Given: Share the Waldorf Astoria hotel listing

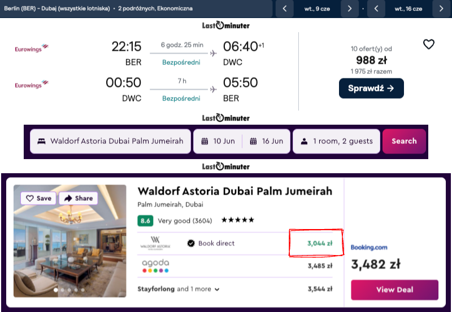Looking at the screenshot, I should 79,198.
